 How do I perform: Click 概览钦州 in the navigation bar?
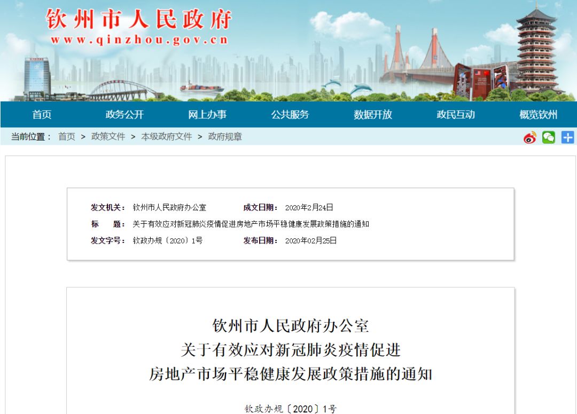[538, 114]
